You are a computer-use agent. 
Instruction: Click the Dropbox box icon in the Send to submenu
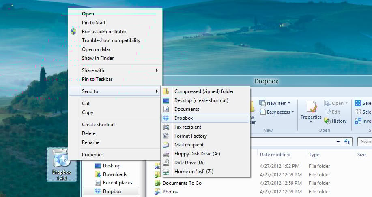click(x=166, y=118)
